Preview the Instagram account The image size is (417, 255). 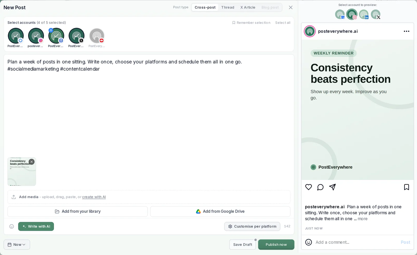pyautogui.click(x=352, y=14)
